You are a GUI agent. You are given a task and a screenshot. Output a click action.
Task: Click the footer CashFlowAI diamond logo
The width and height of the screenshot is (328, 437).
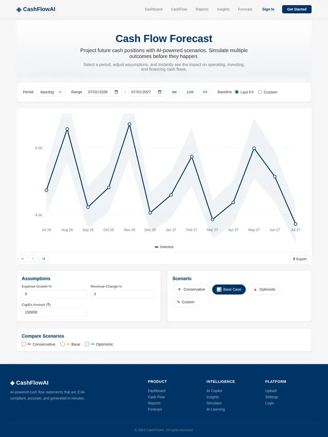12,383
